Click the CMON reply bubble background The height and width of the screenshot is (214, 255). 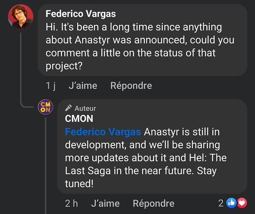pyautogui.click(x=152, y=147)
